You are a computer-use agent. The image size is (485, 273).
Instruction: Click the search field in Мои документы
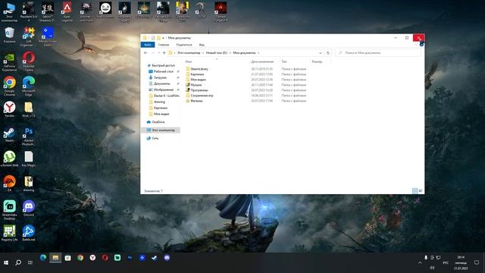378,53
